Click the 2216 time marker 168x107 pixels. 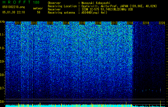pyautogui.click(x=98, y=23)
